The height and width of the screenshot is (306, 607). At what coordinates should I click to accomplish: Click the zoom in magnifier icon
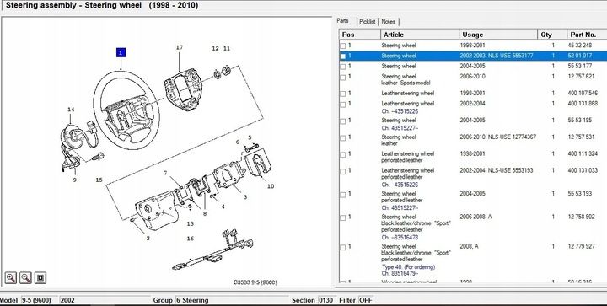click(x=11, y=277)
